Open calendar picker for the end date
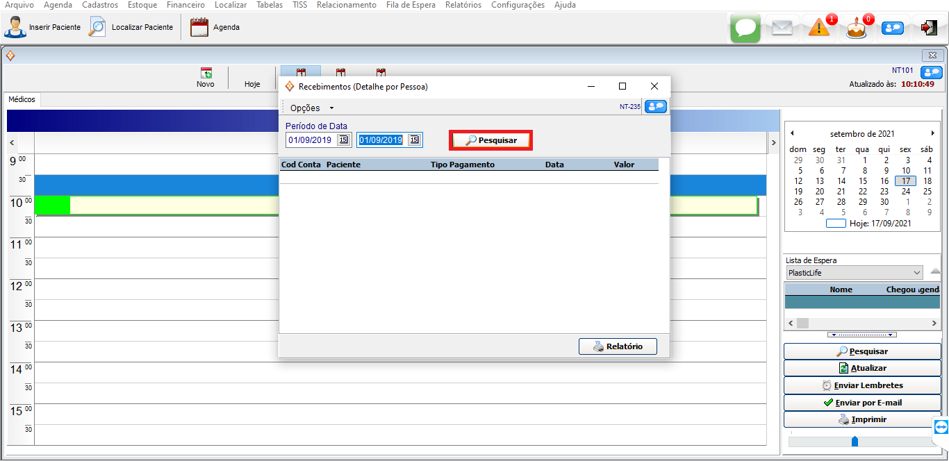This screenshot has width=949, height=461. point(414,140)
